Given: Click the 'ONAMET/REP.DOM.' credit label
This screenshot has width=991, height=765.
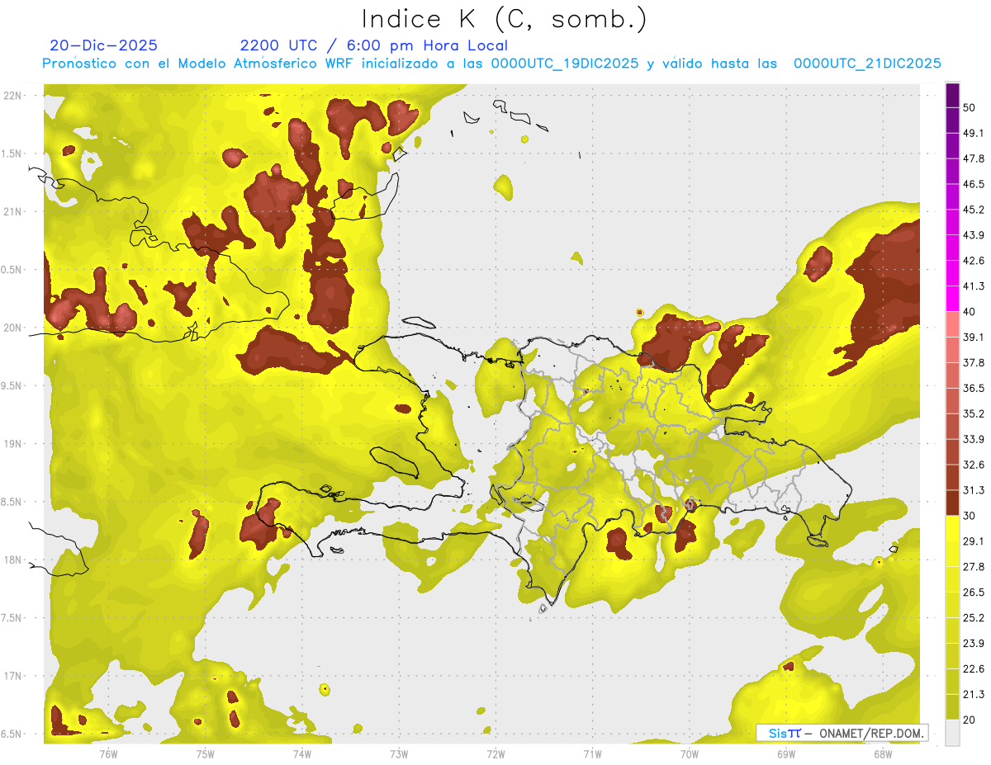Looking at the screenshot, I should [872, 733].
